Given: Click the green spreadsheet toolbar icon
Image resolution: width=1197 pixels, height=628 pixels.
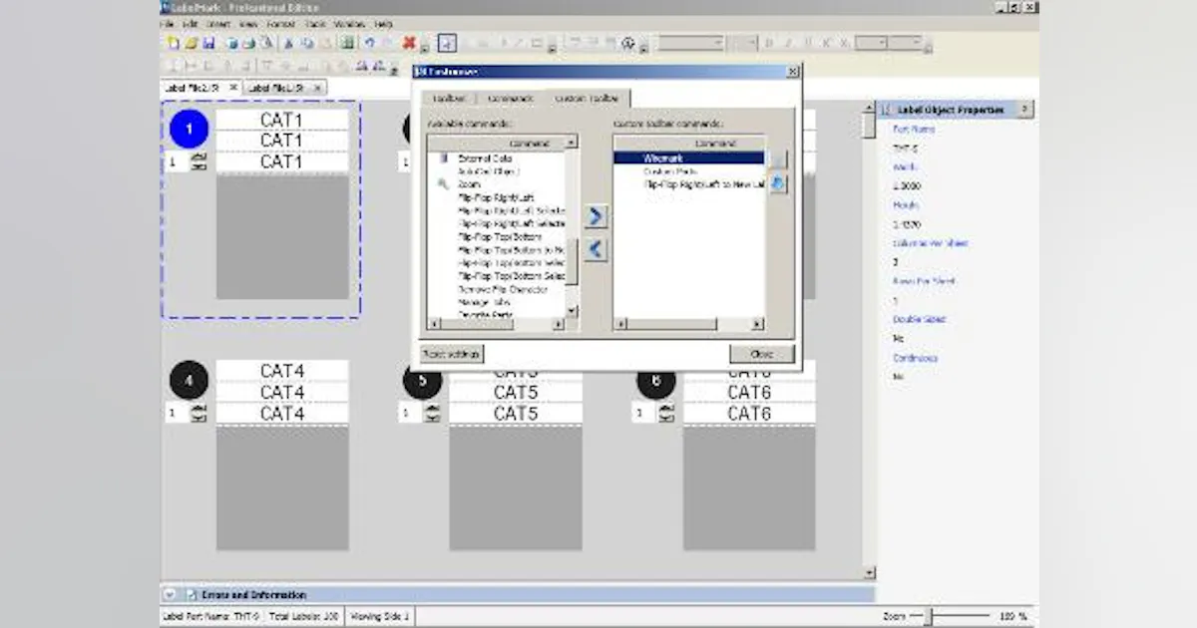Looking at the screenshot, I should [347, 44].
